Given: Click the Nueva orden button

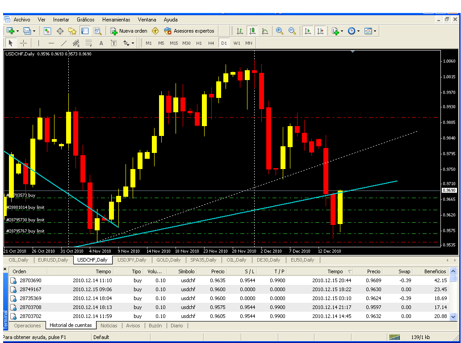Looking at the screenshot, I should pos(129,31).
